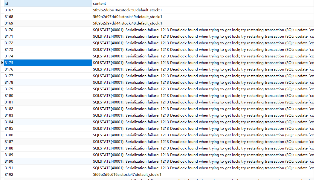Click the deadlock error content in row 3191
Viewport: 316px width, 180px height.
203,168
